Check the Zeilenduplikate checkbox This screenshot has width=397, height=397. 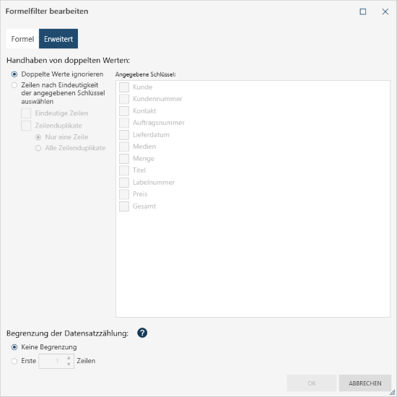coord(26,126)
